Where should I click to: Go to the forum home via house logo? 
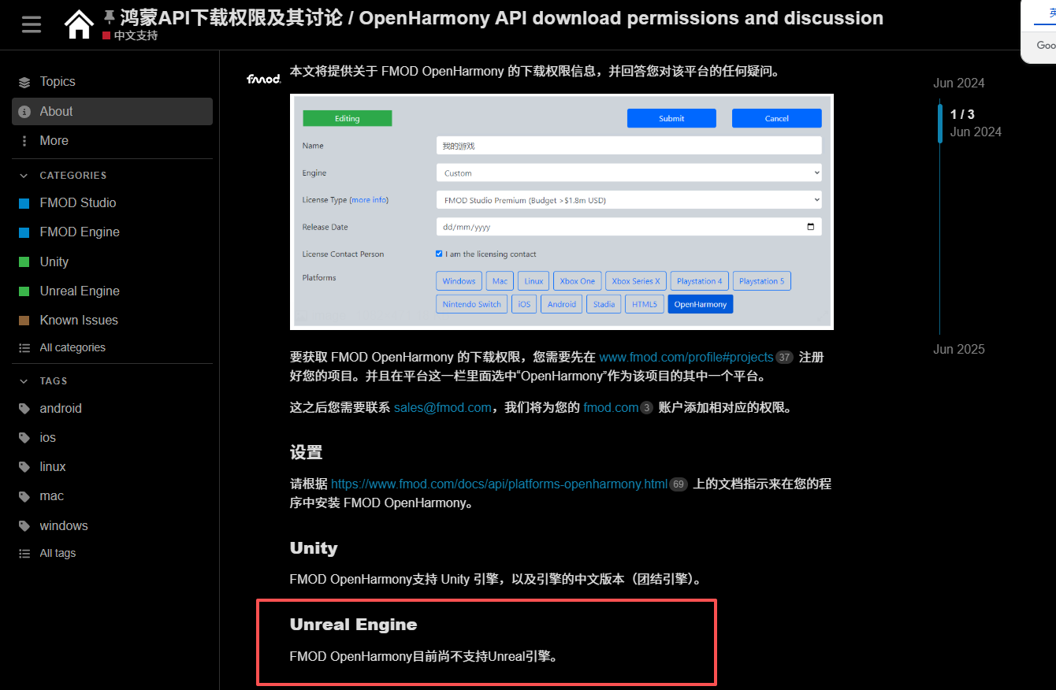(79, 24)
